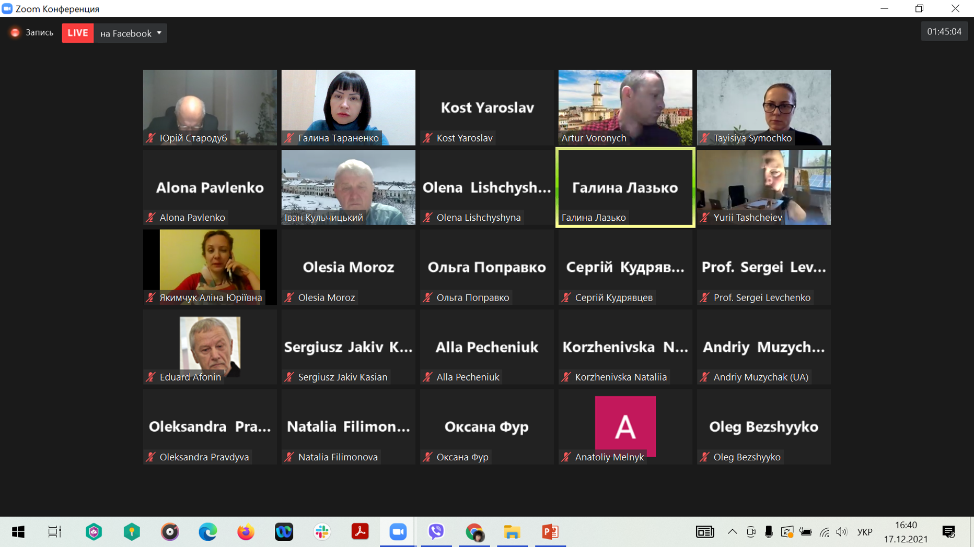Select Галина Тараненко's video tile
Image resolution: width=974 pixels, height=547 pixels.
pos(349,108)
